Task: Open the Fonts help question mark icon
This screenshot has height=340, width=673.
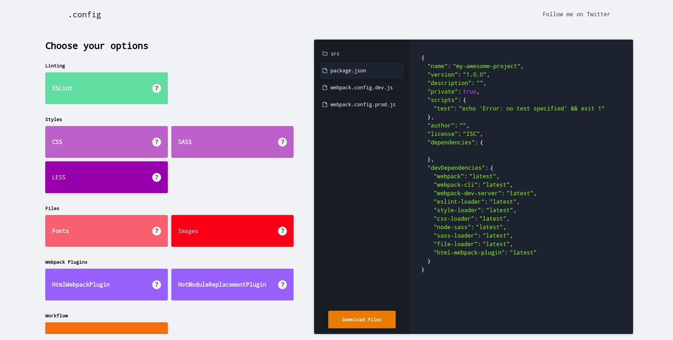Action: 157,231
